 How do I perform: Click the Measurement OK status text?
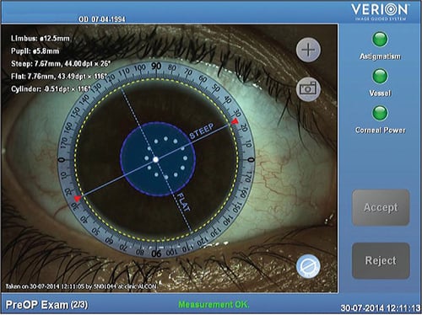(214, 304)
